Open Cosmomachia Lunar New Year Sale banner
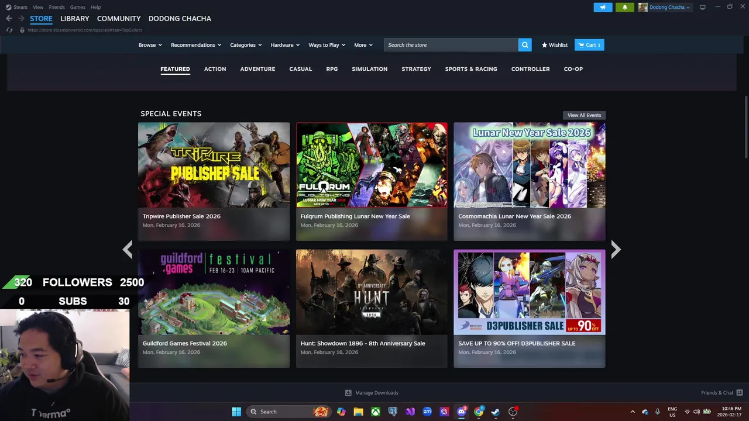 (530, 181)
